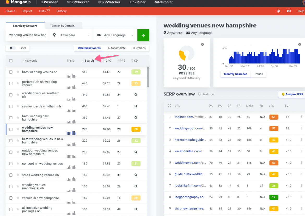Check the select-all keywords checkbox
The image size is (305, 216).
click(11, 61)
